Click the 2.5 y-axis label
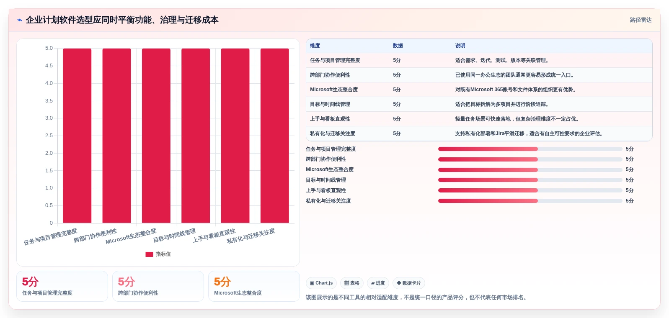The height and width of the screenshot is (318, 669). tap(49, 136)
